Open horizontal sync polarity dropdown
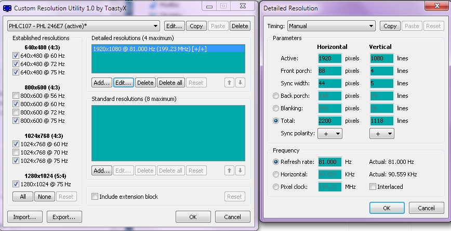Screen dimensions: 451x231 (330, 133)
